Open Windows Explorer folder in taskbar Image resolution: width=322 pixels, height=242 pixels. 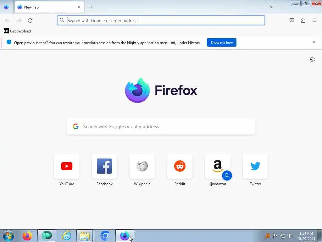[85, 236]
